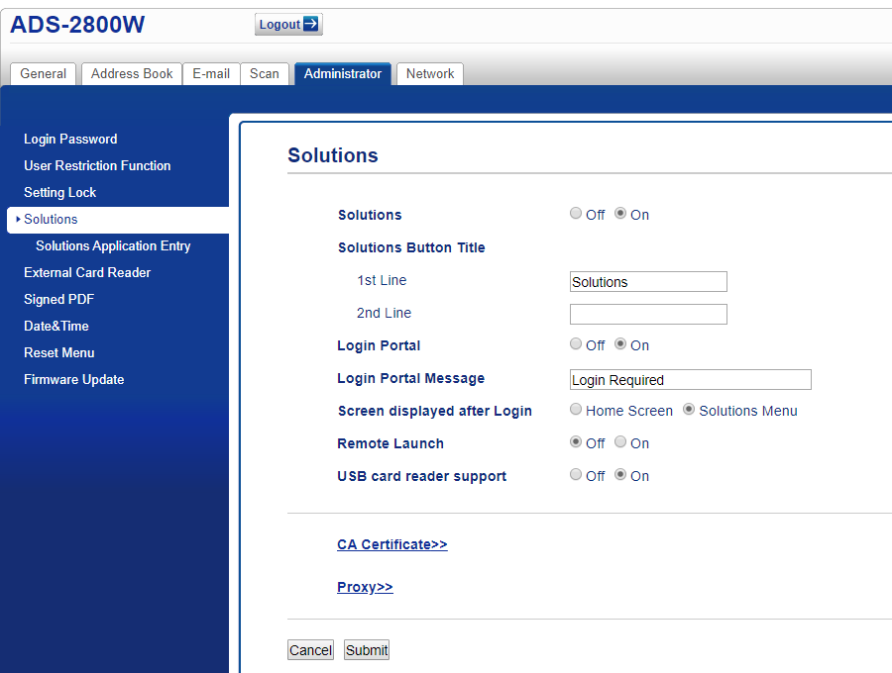Viewport: 892px width, 673px height.
Task: Choose Solutions Menu for post-login screen
Action: click(x=689, y=409)
